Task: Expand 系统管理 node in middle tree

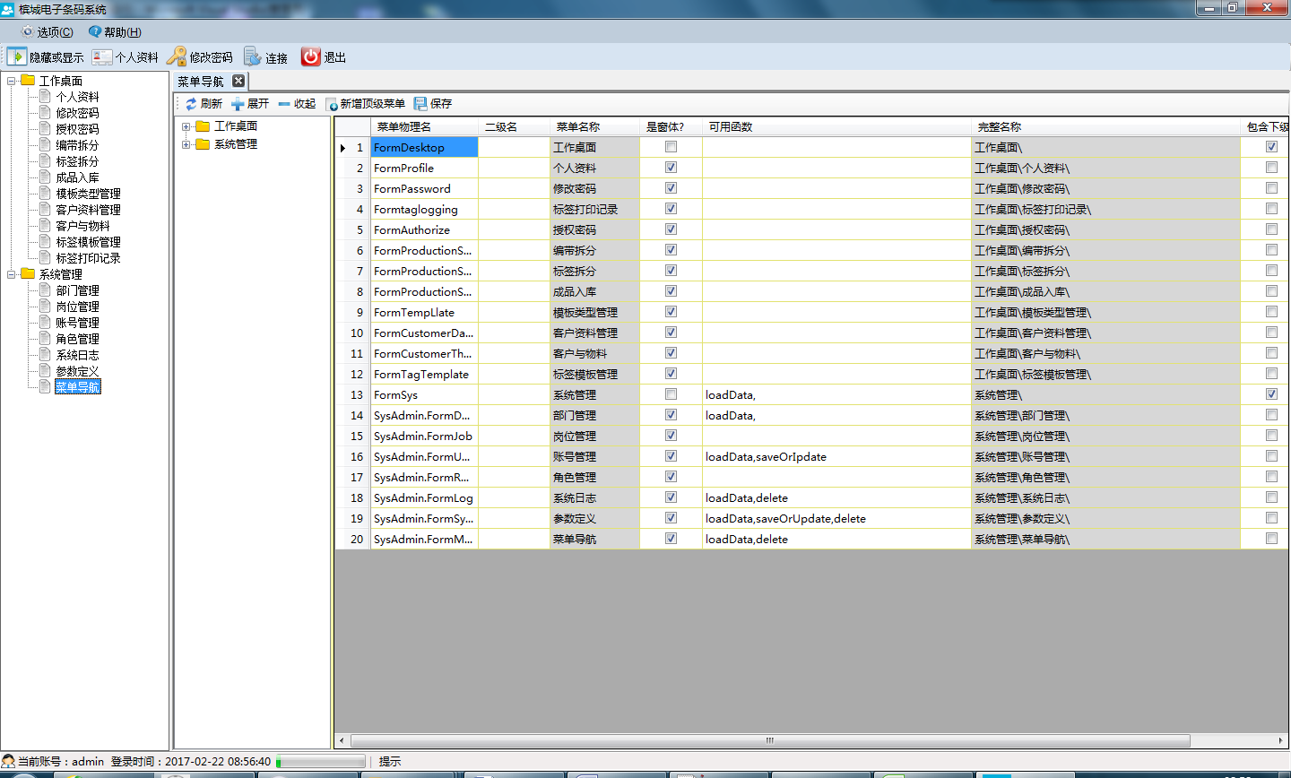Action: click(186, 144)
